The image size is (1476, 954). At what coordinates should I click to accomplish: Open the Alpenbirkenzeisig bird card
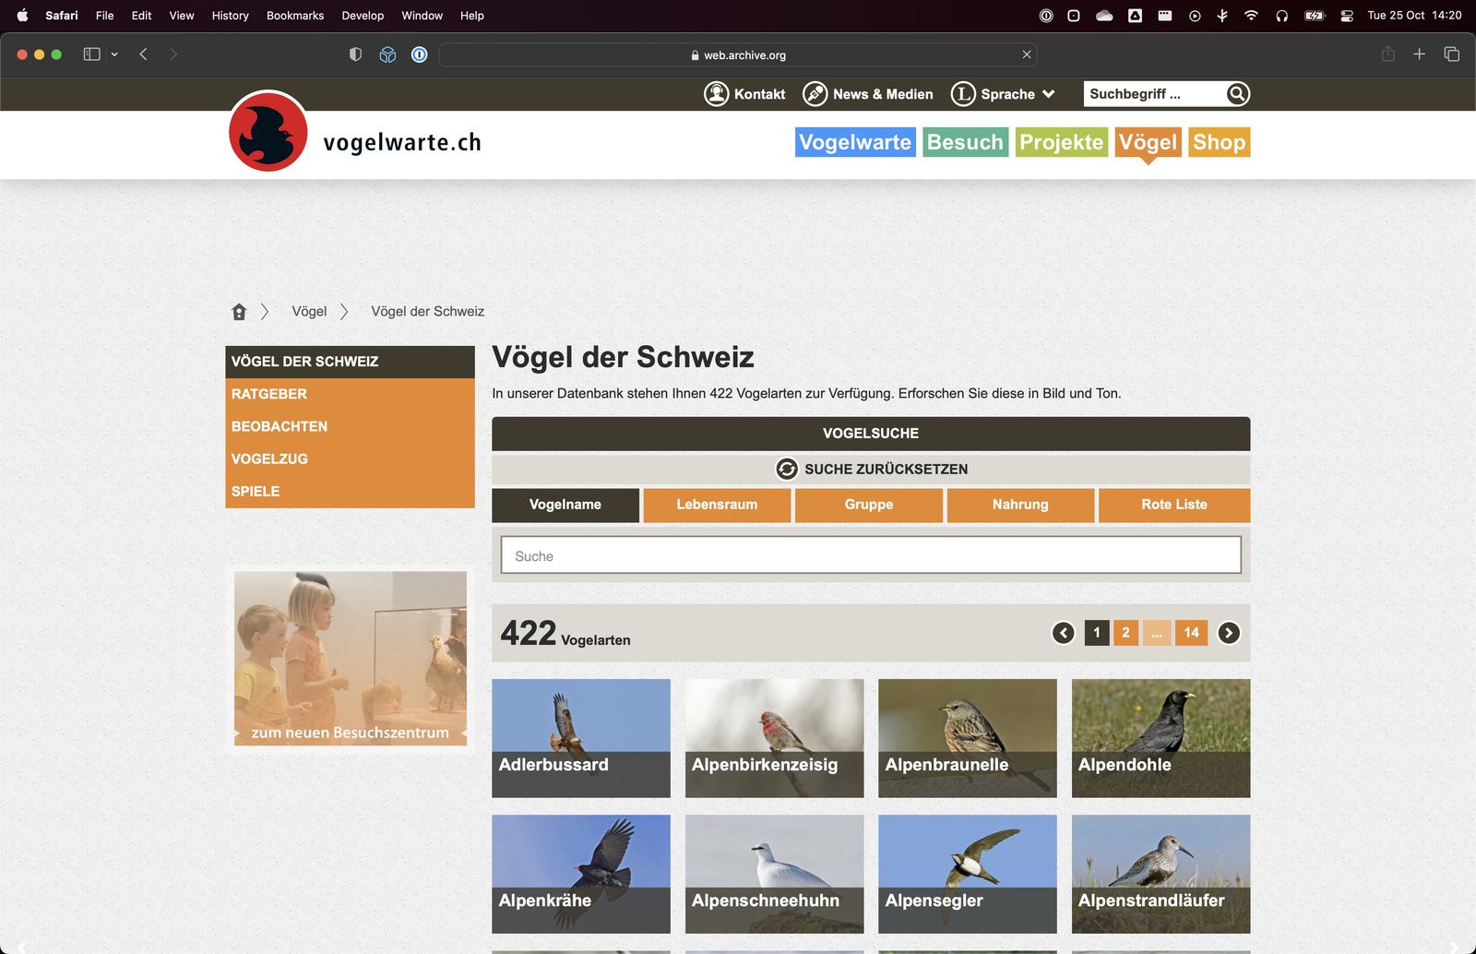[x=774, y=738]
